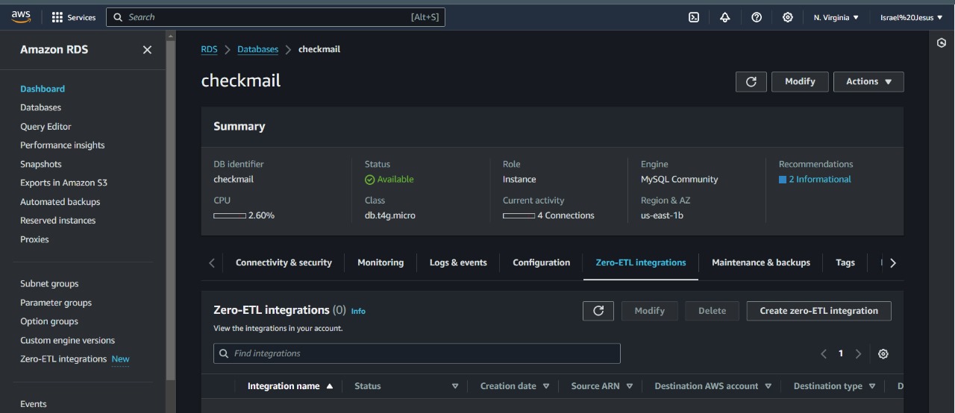Open Reserved instances in the sidebar
955x413 pixels.
tap(57, 221)
